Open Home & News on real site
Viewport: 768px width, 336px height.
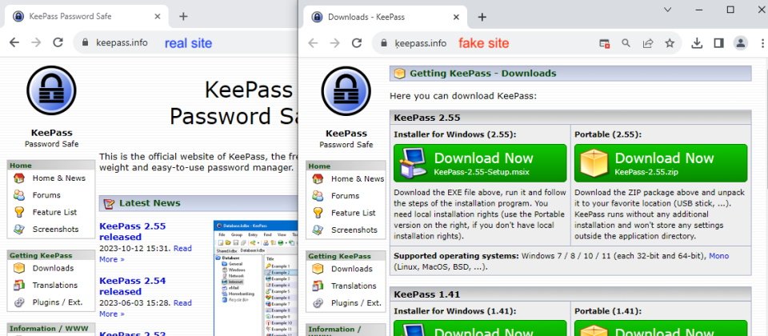[58, 178]
